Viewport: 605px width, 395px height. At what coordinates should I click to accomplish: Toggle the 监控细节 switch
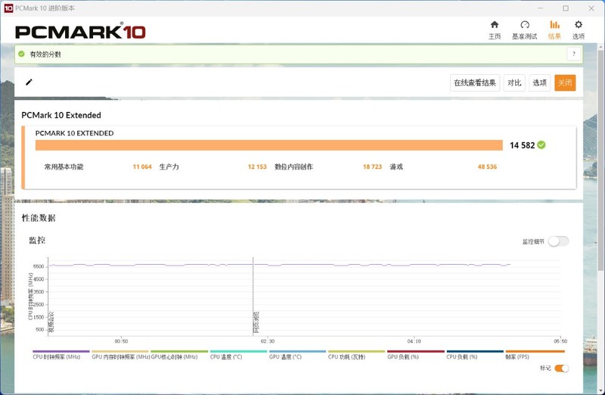(x=558, y=241)
